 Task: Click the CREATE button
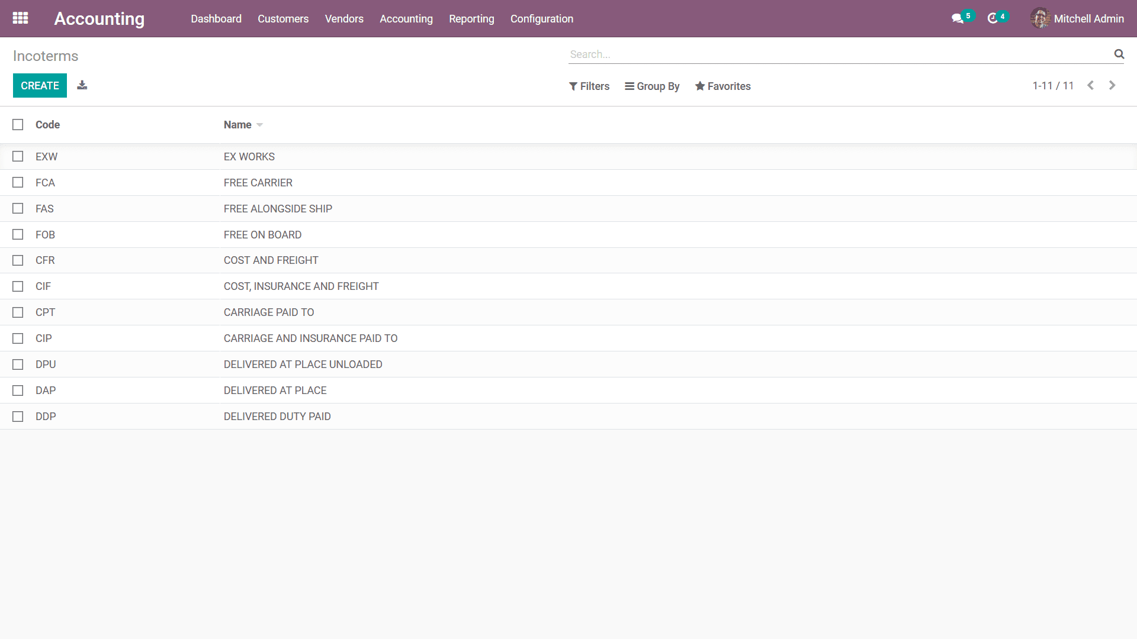click(x=40, y=86)
